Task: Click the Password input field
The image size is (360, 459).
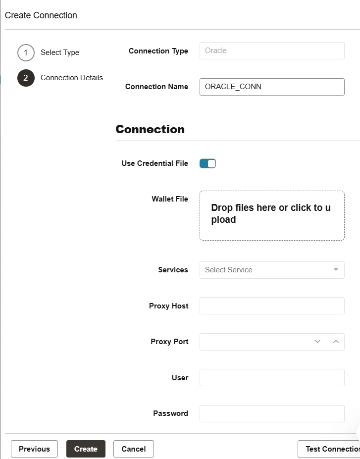Action: [x=272, y=413]
